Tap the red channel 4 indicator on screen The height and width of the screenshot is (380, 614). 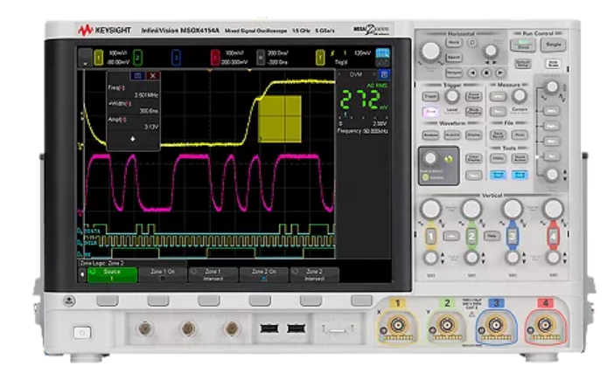tap(215, 58)
